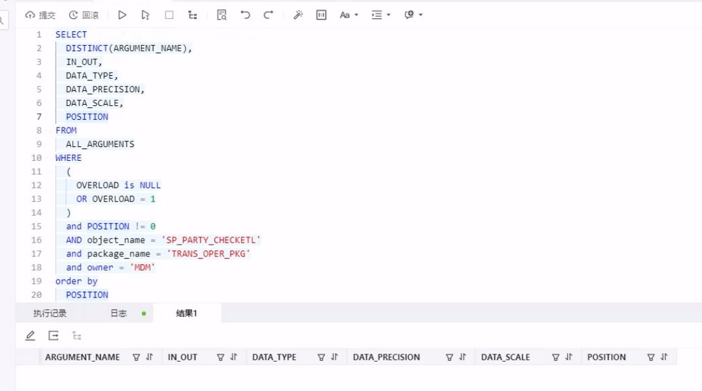This screenshot has width=702, height=391.
Task: Click OVERLOAD is NULL on line 12
Action: point(118,185)
